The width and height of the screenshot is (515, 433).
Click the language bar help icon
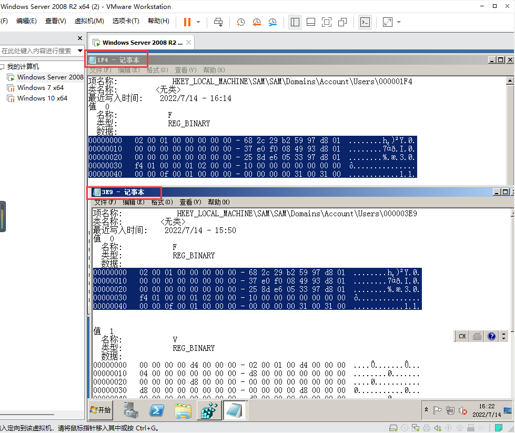coord(492,336)
